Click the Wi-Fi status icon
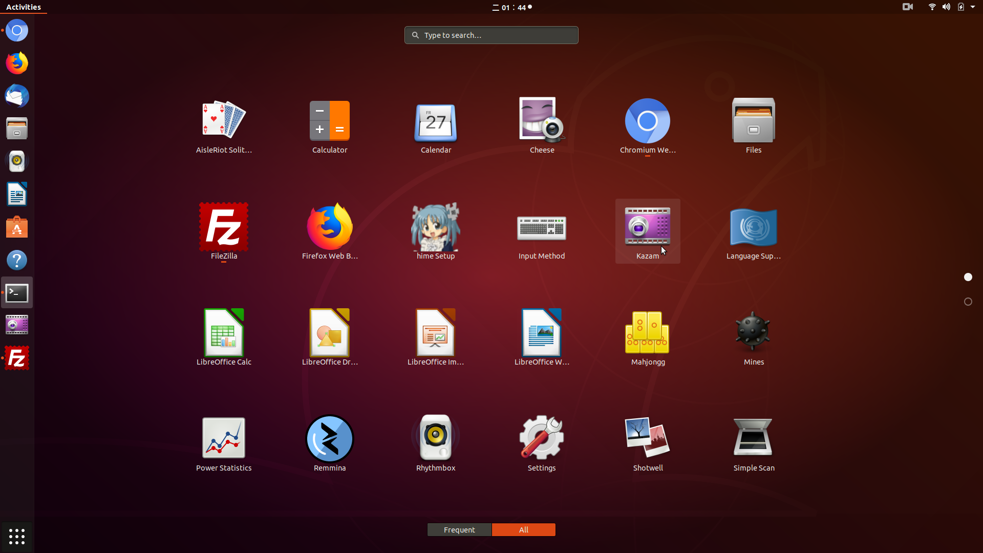 point(932,7)
